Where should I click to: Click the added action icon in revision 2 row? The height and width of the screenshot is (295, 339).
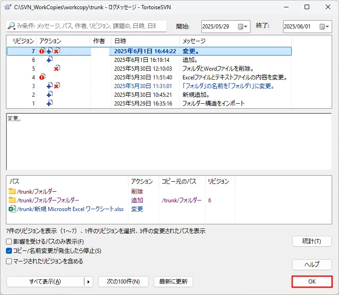point(50,95)
